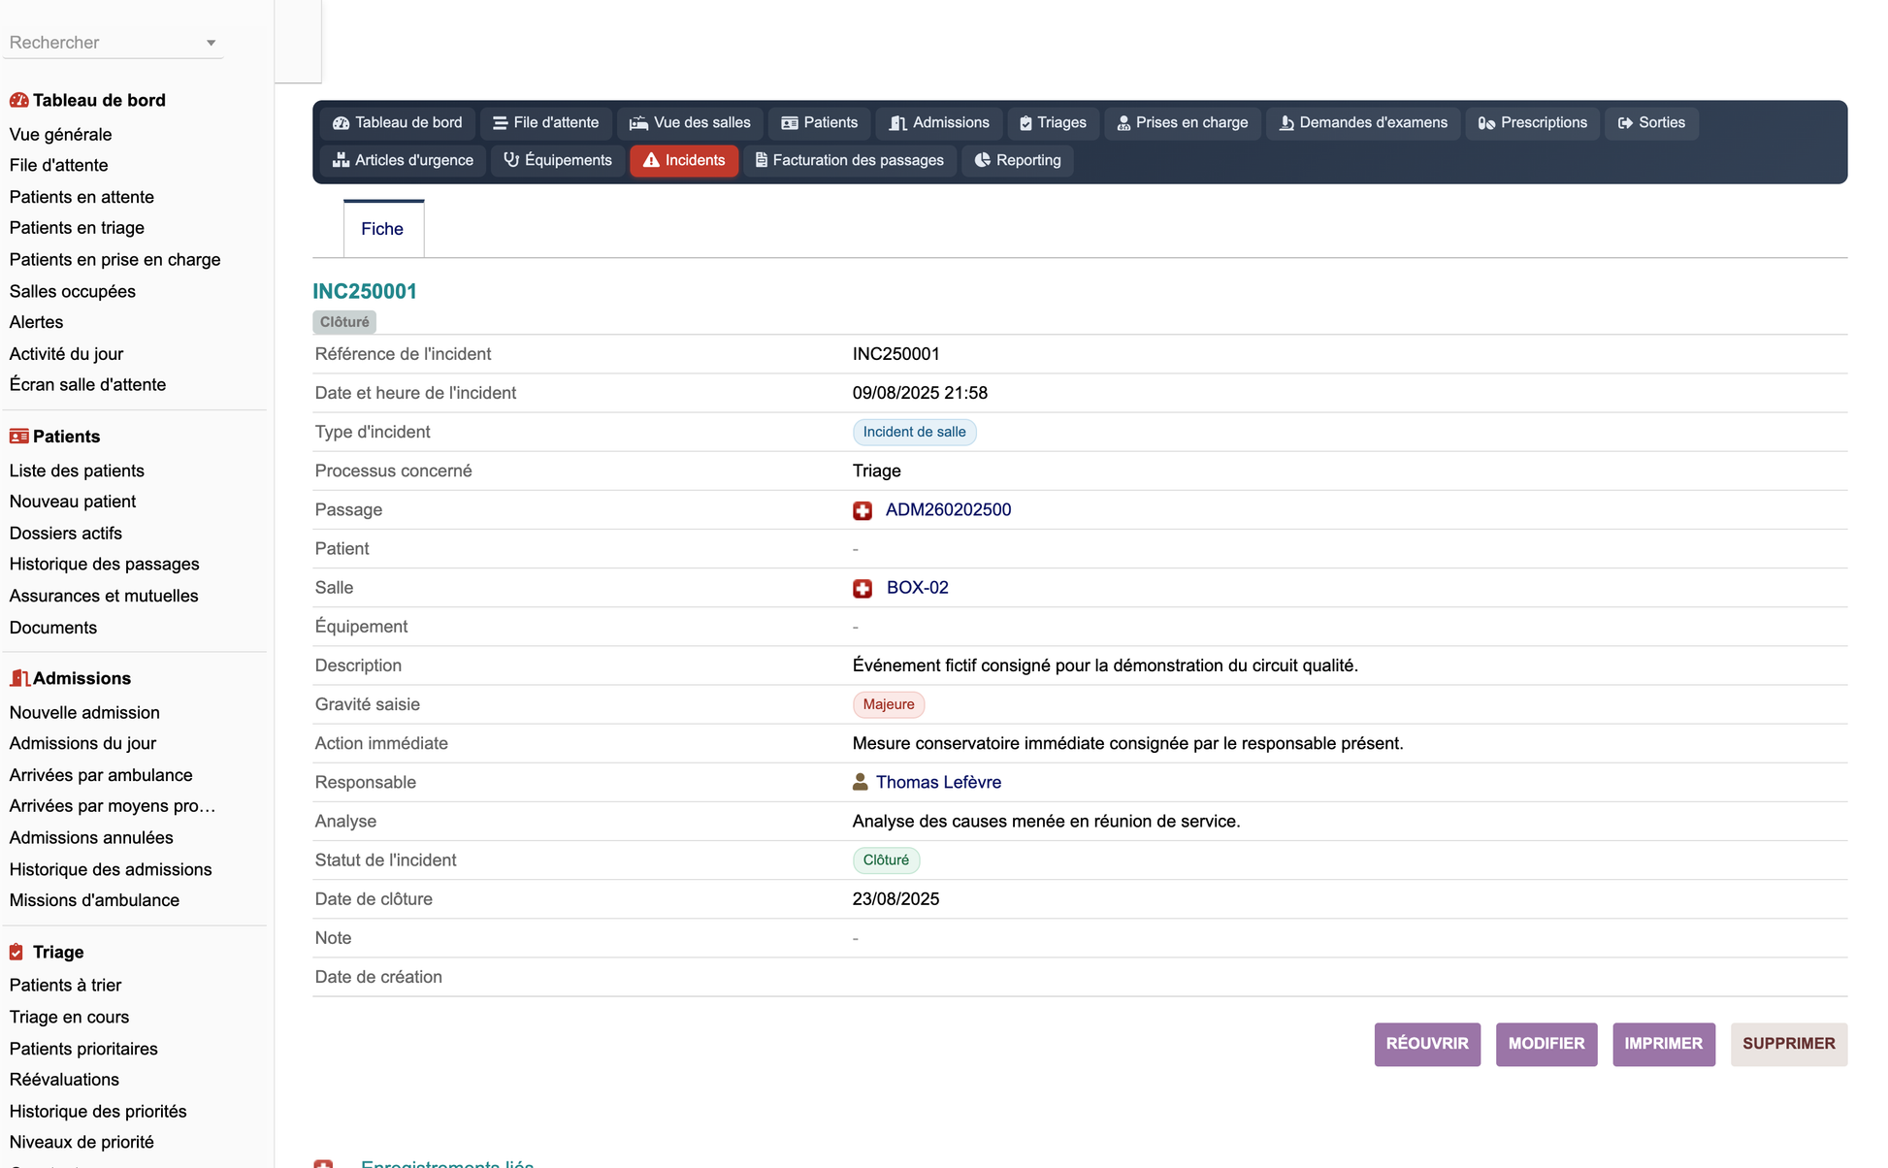Open room link BOX-02
The width and height of the screenshot is (1888, 1168).
[918, 588]
